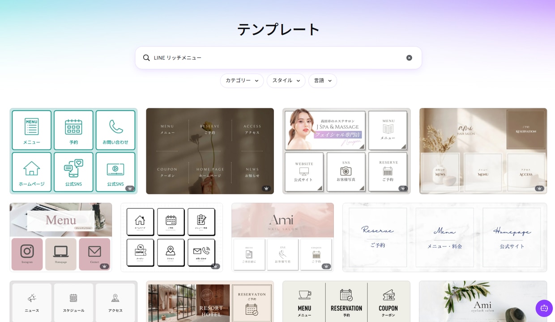Clear the search field text
This screenshot has height=322, width=555.
409,58
